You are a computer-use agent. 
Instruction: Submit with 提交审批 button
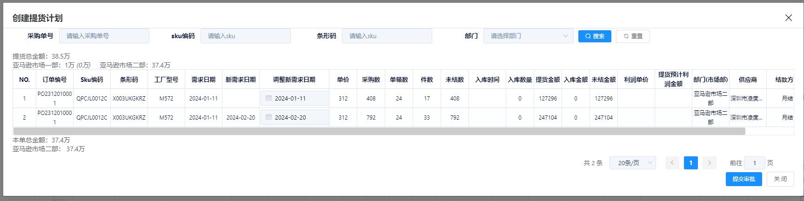point(744,179)
